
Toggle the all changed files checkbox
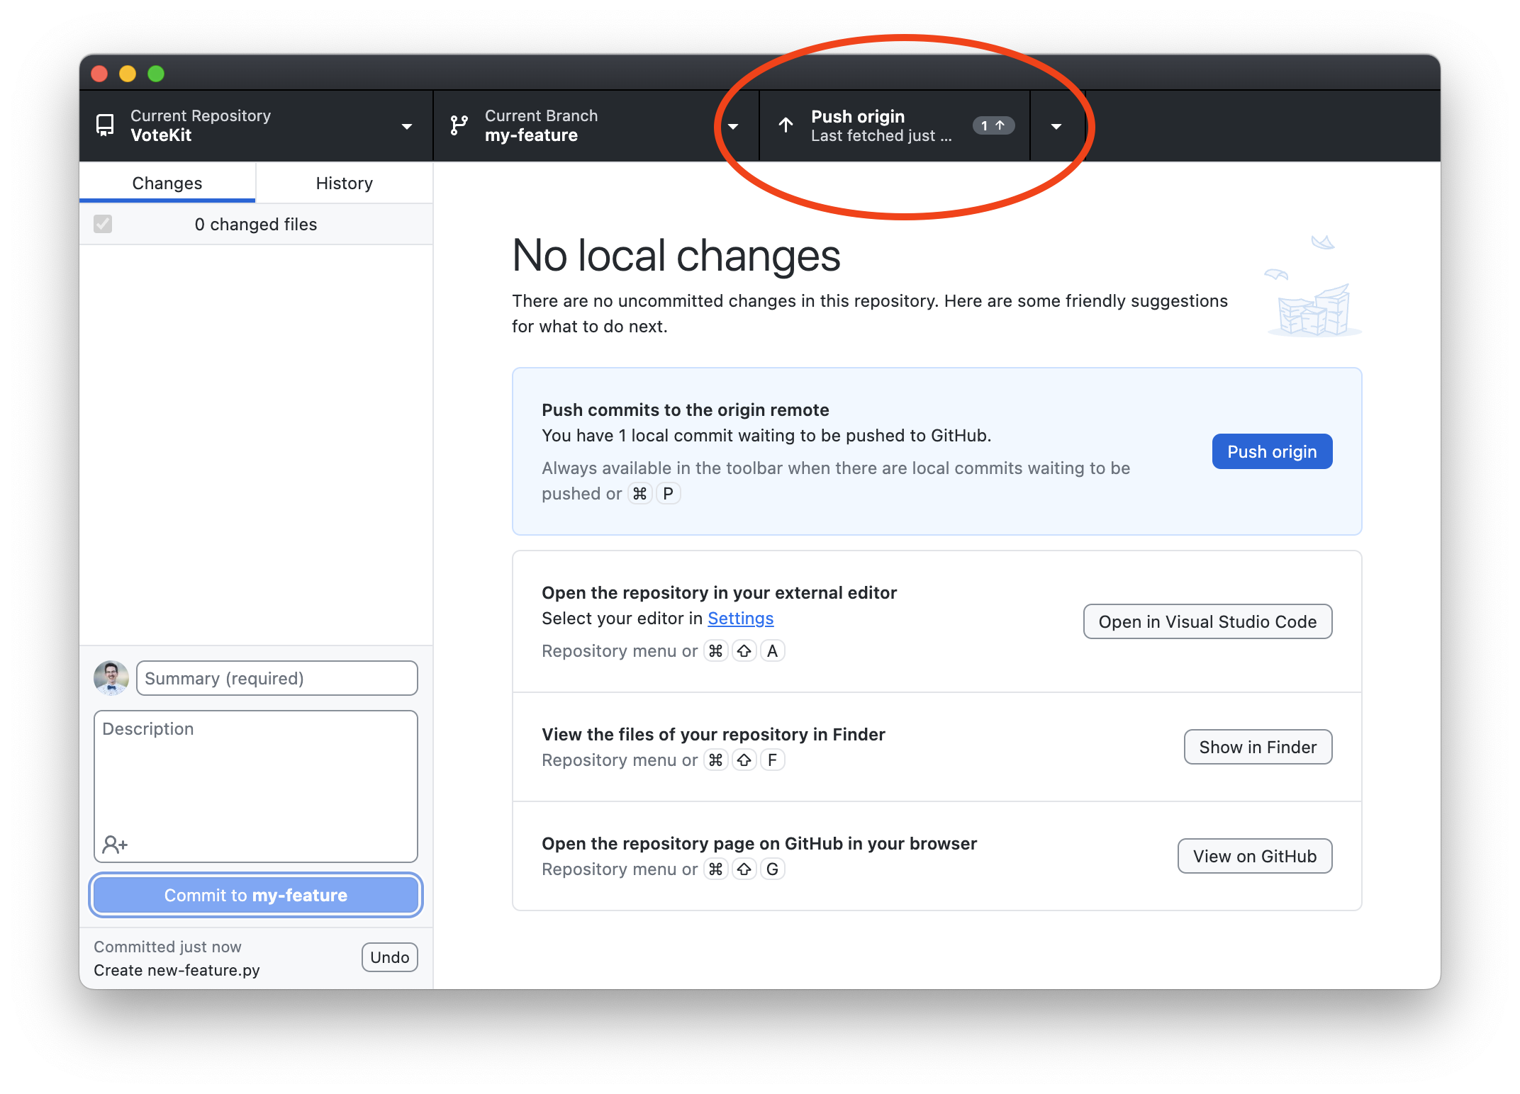point(103,224)
